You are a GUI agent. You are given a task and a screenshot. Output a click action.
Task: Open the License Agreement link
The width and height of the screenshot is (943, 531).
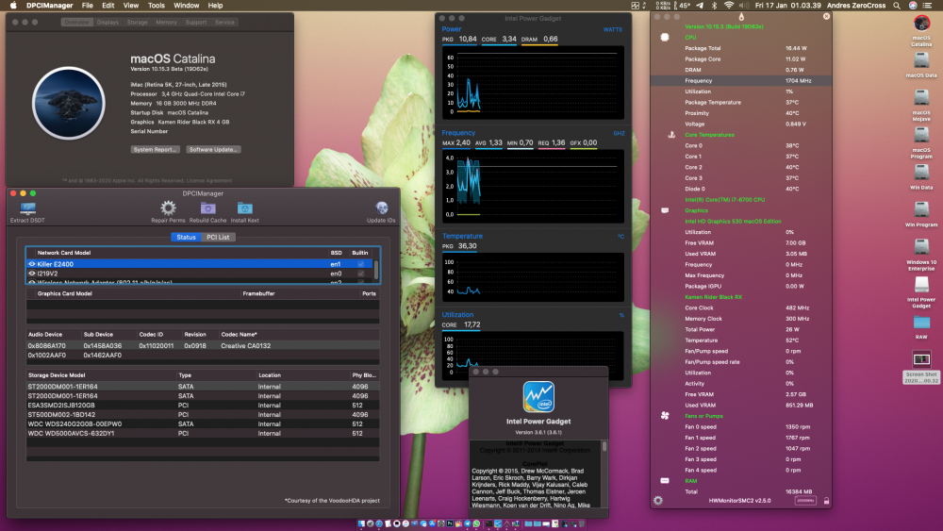tap(211, 180)
